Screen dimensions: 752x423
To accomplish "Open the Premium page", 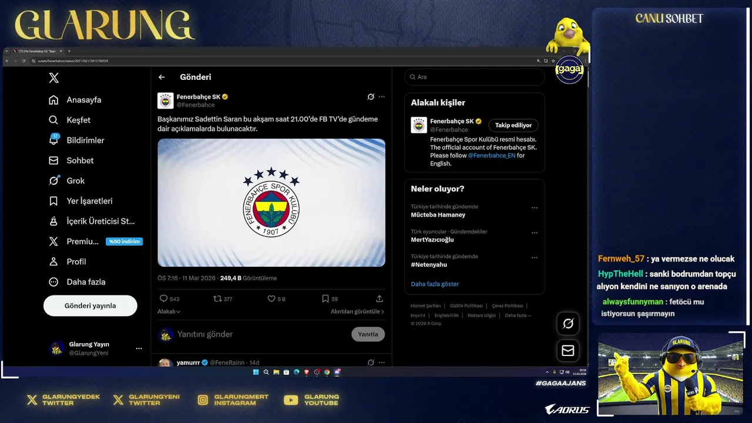I will (73, 241).
